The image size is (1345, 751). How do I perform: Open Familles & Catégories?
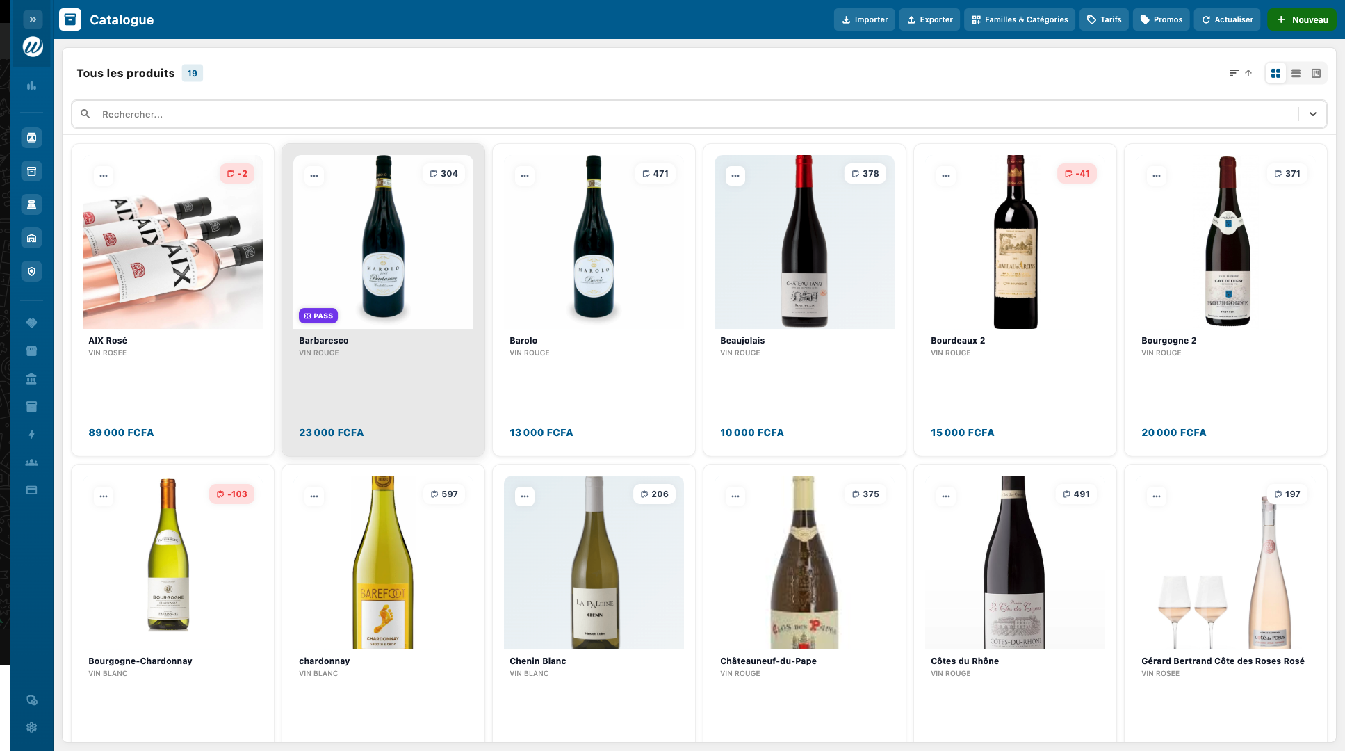(1020, 19)
